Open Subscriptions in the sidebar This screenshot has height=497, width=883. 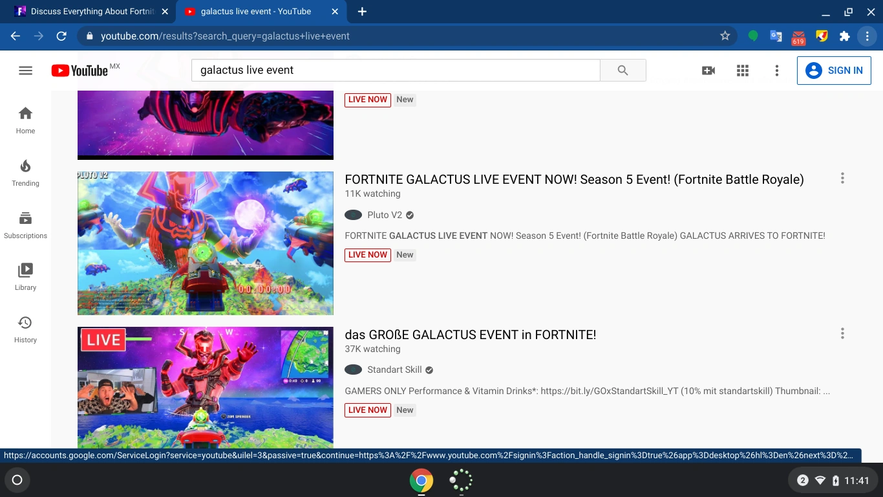click(x=25, y=225)
